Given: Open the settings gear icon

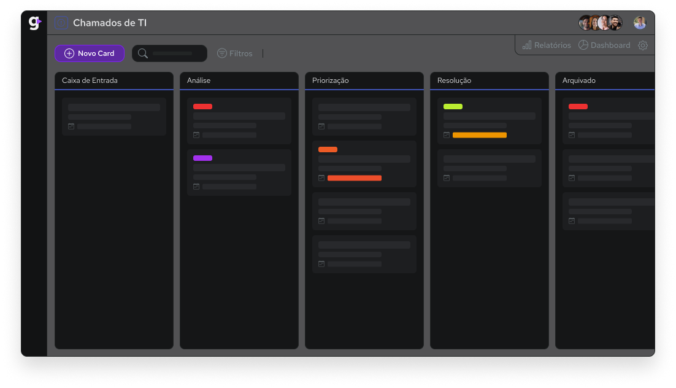Looking at the screenshot, I should [x=642, y=45].
